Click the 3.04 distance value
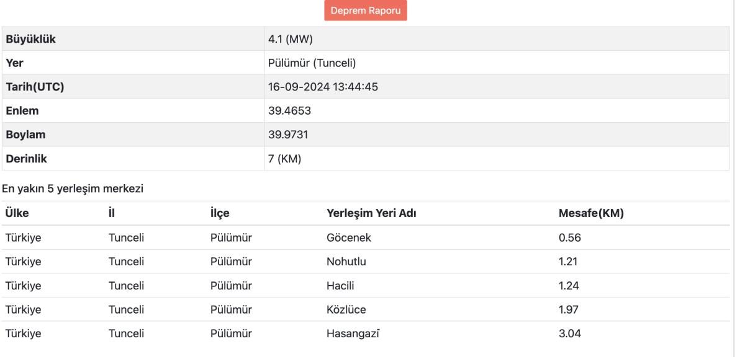This screenshot has height=357, width=745. (x=570, y=334)
